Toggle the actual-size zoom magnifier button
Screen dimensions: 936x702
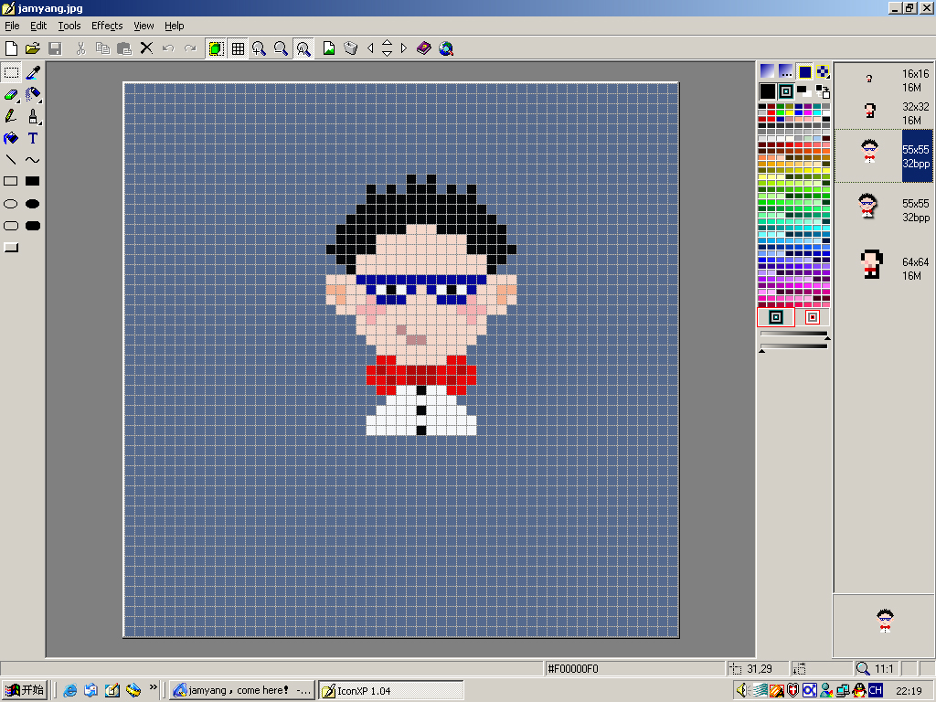pos(303,48)
